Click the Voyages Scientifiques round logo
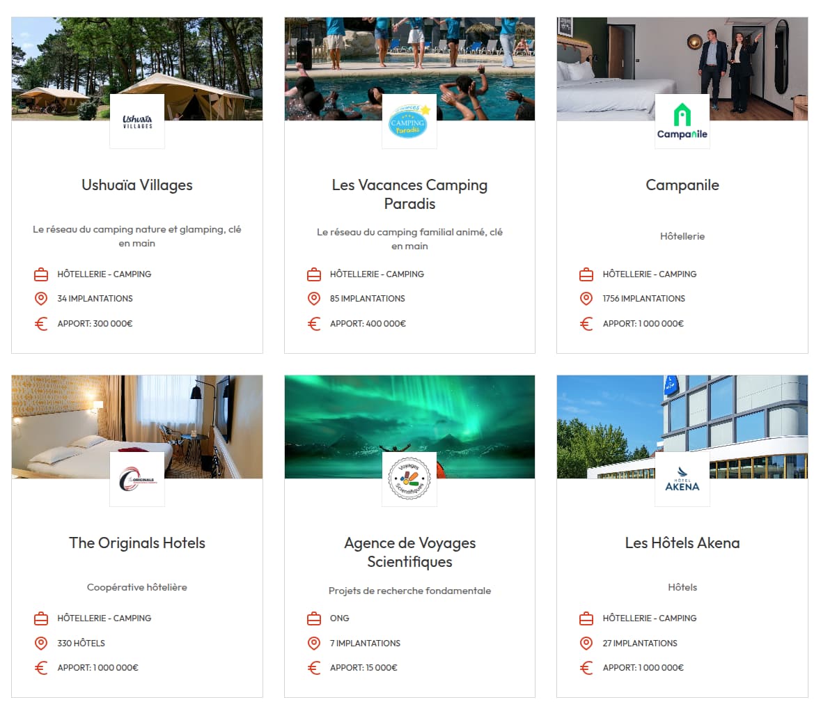The width and height of the screenshot is (821, 709). coord(409,479)
